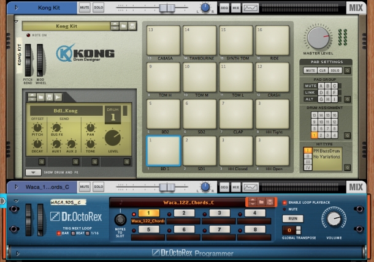Click quick edit Q under Pan and Tone
This screenshot has width=374, height=262.
[x=95, y=162]
